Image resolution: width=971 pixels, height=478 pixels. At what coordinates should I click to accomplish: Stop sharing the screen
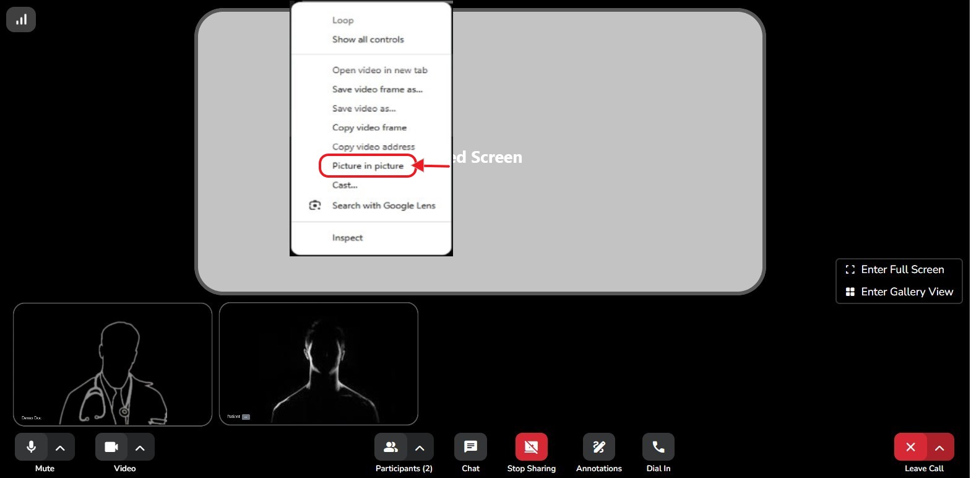[x=531, y=447]
